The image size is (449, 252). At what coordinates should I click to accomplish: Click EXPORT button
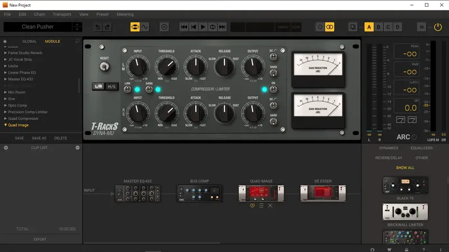(40, 240)
